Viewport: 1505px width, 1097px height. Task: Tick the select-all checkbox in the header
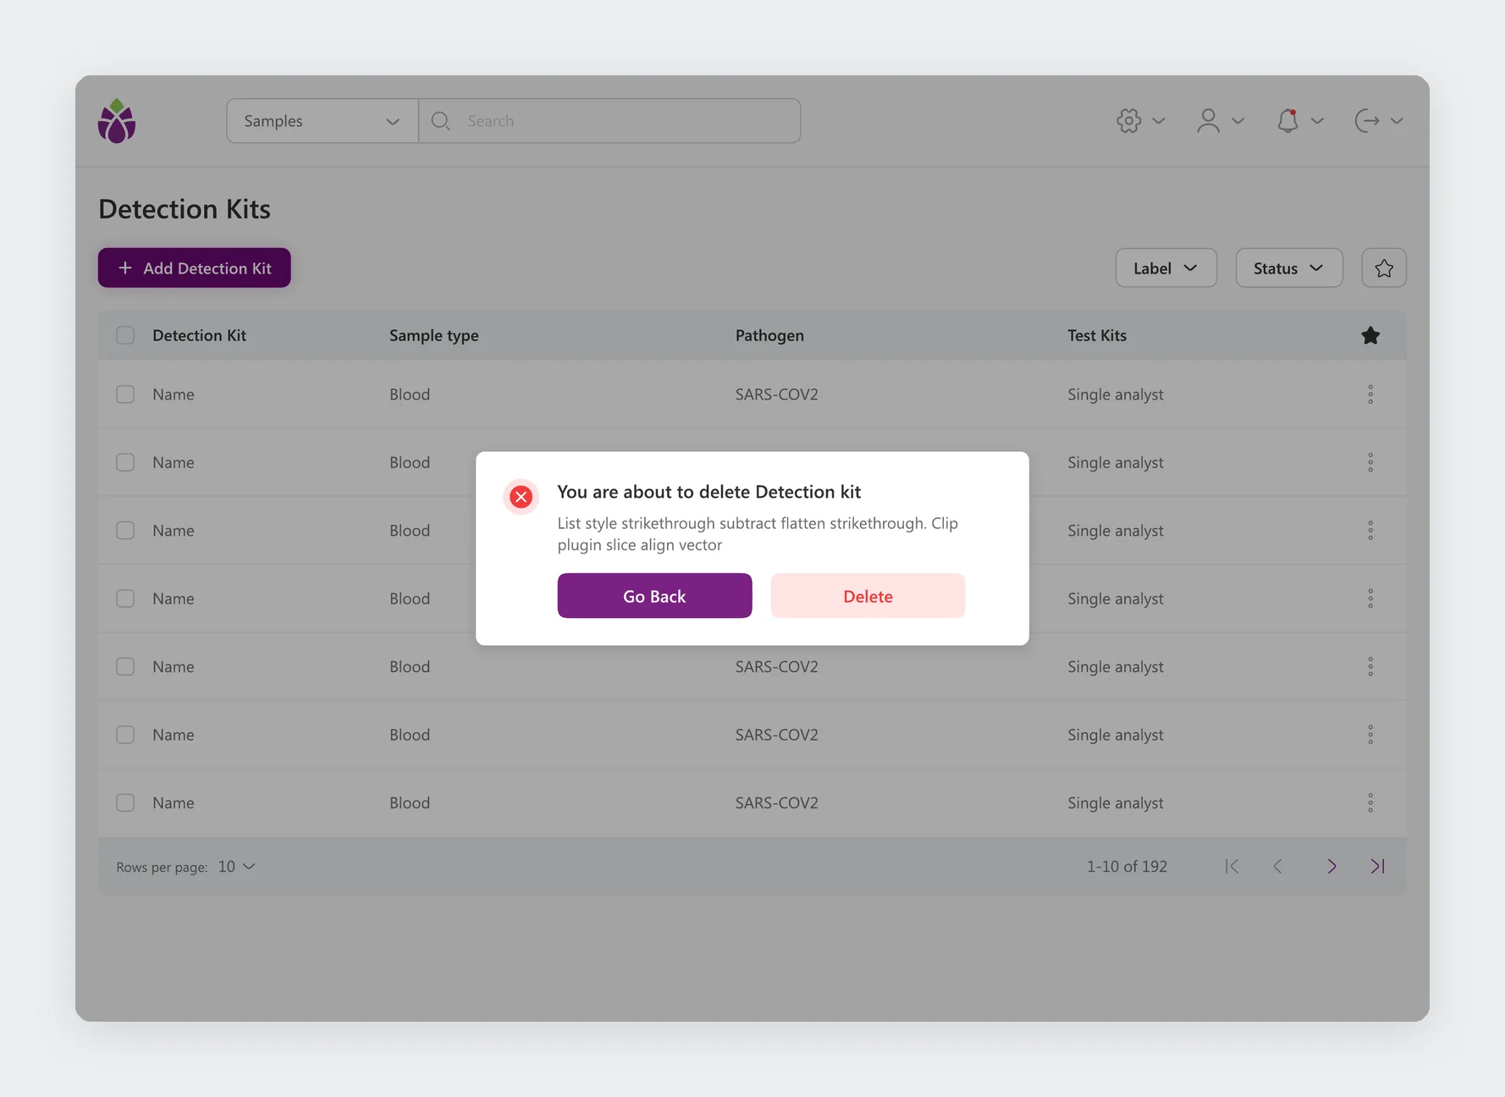(x=125, y=335)
